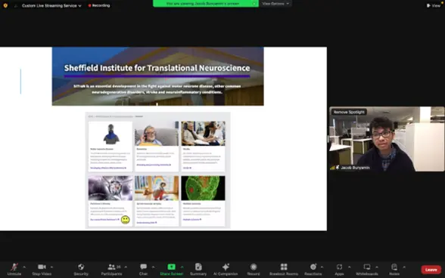
Task: Open the Security shield icon
Action: tap(81, 269)
